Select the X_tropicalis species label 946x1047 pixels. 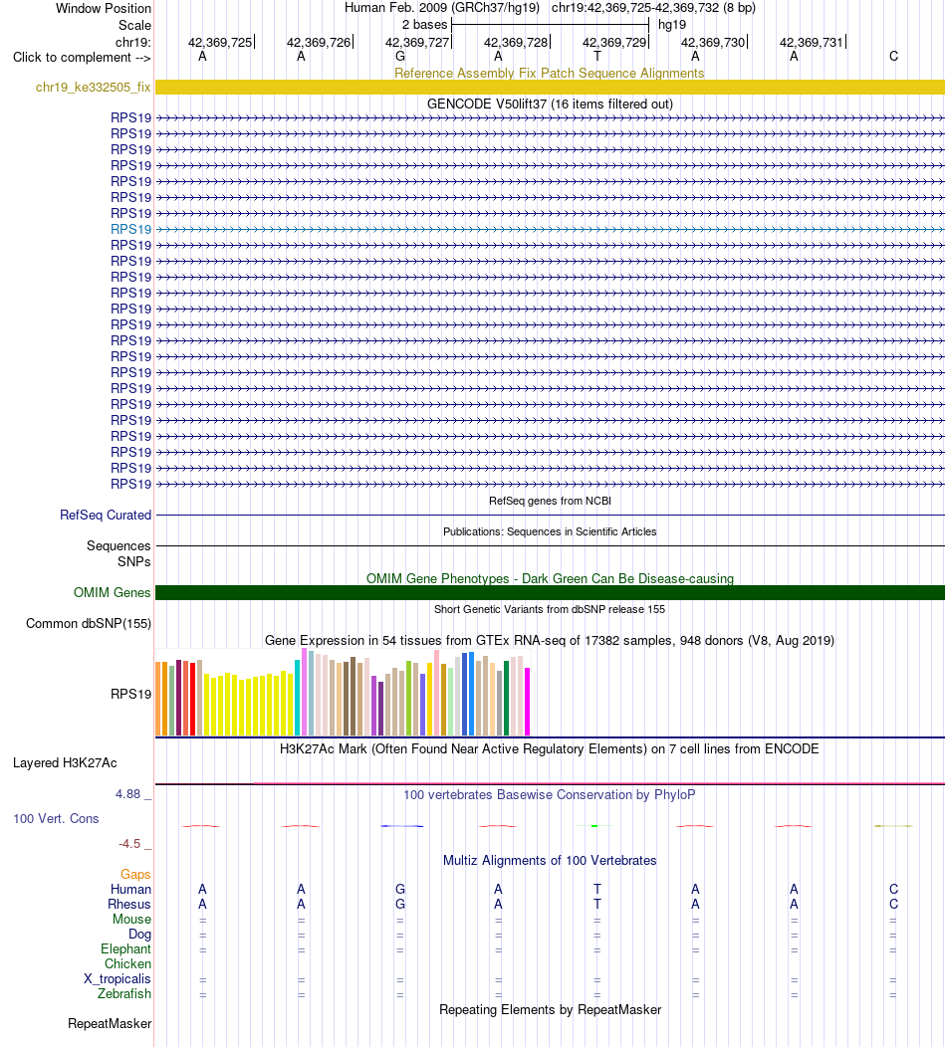tap(117, 979)
